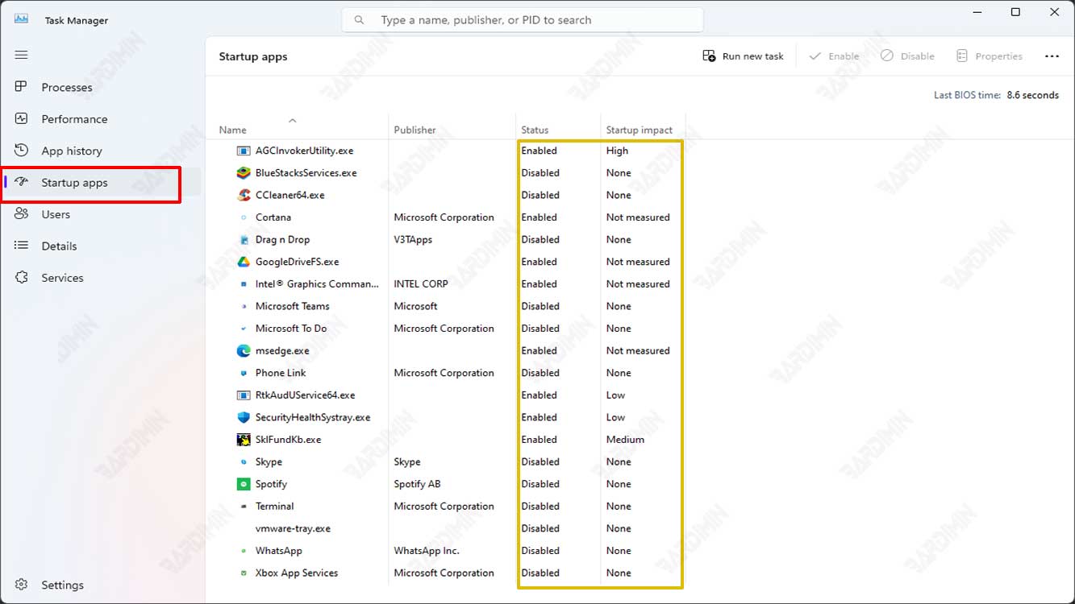Click the Xbox App Services icon
This screenshot has height=604, width=1075.
pyautogui.click(x=244, y=573)
